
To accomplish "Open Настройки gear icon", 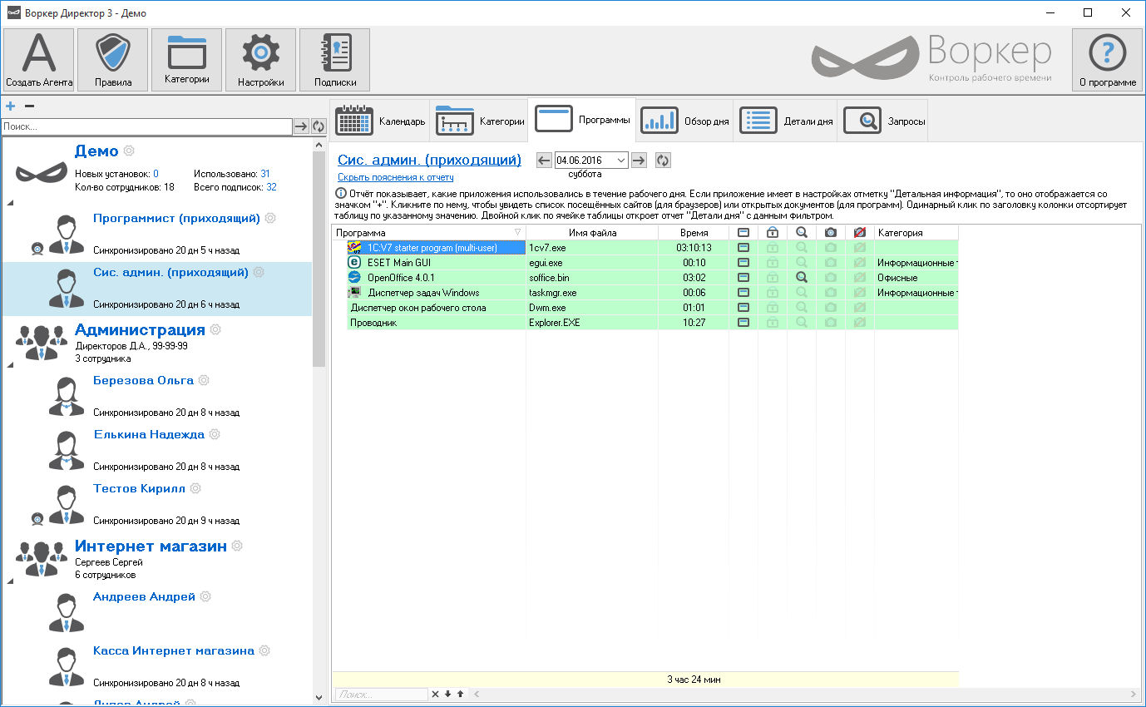I will (x=260, y=60).
